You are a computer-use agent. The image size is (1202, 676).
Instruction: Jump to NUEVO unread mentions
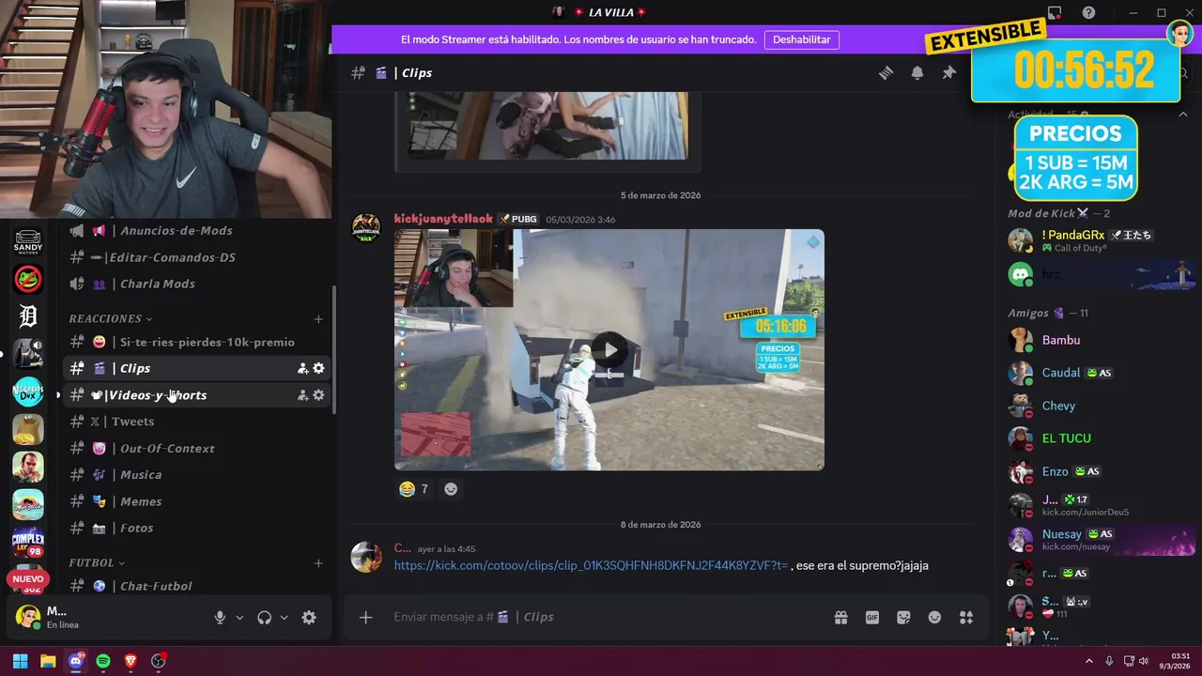[28, 579]
